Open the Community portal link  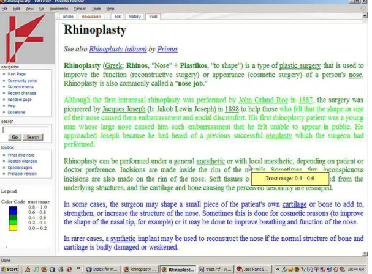pyautogui.click(x=23, y=81)
